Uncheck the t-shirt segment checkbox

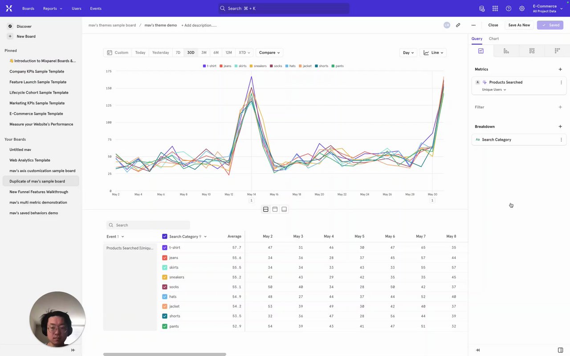pyautogui.click(x=165, y=247)
